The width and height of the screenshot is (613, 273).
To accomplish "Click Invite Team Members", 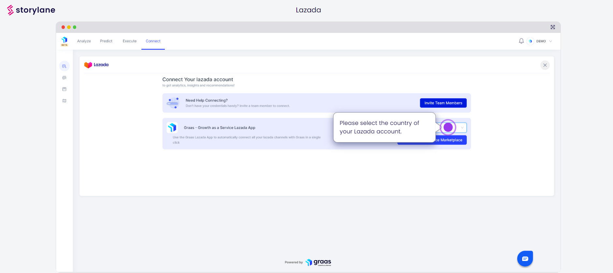I will [x=443, y=103].
